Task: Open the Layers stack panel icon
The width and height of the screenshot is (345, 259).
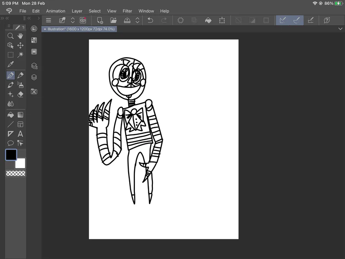Action: tap(34, 77)
